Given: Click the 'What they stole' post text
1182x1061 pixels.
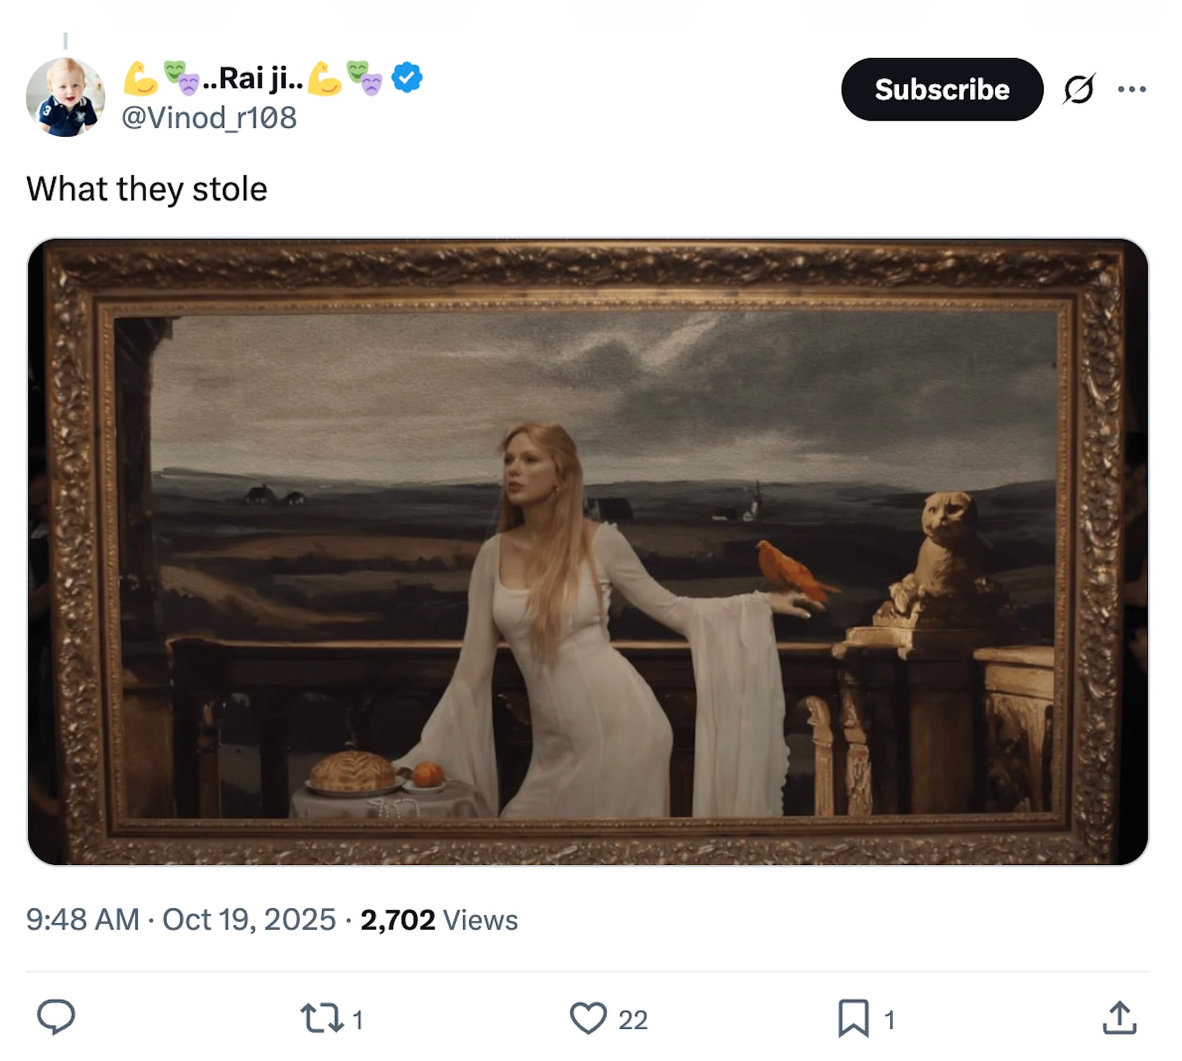Looking at the screenshot, I should pyautogui.click(x=147, y=189).
